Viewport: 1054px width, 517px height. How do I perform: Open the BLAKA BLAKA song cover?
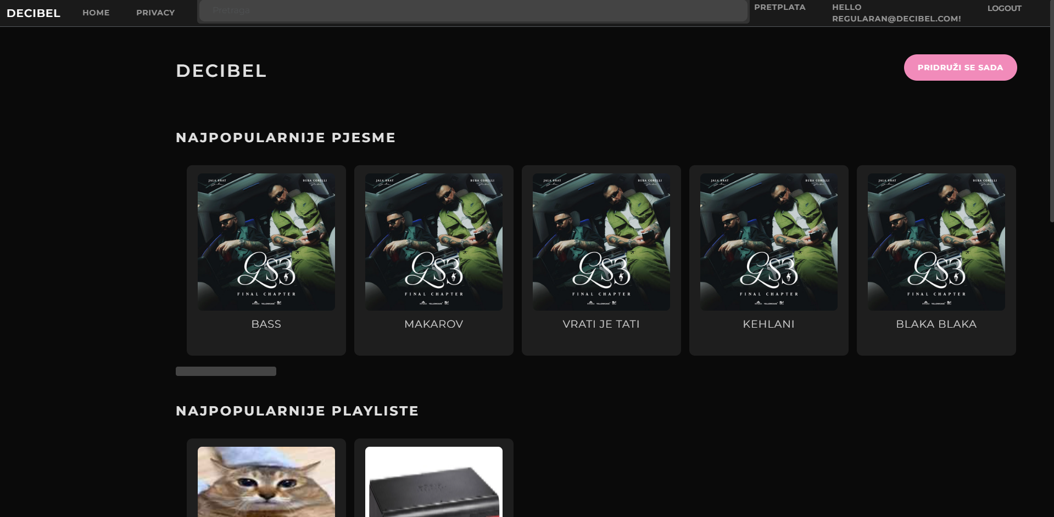click(936, 242)
